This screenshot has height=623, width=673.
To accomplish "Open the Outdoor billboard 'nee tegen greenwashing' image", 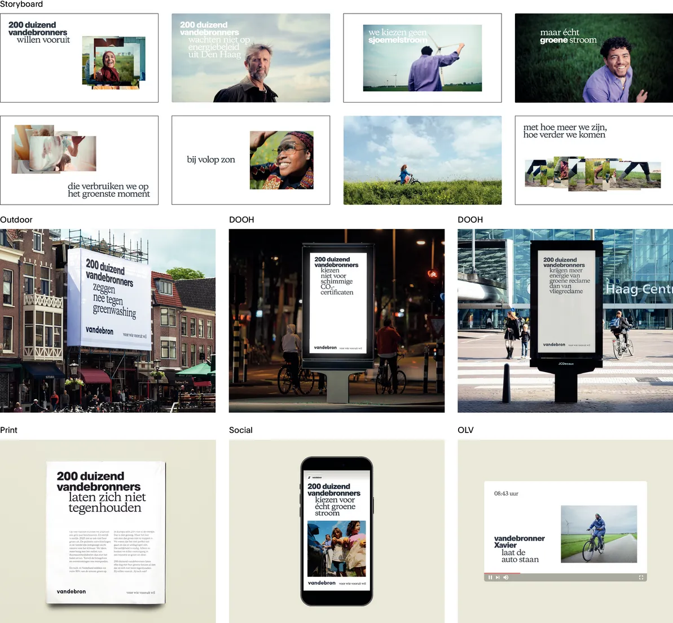I will [108, 321].
